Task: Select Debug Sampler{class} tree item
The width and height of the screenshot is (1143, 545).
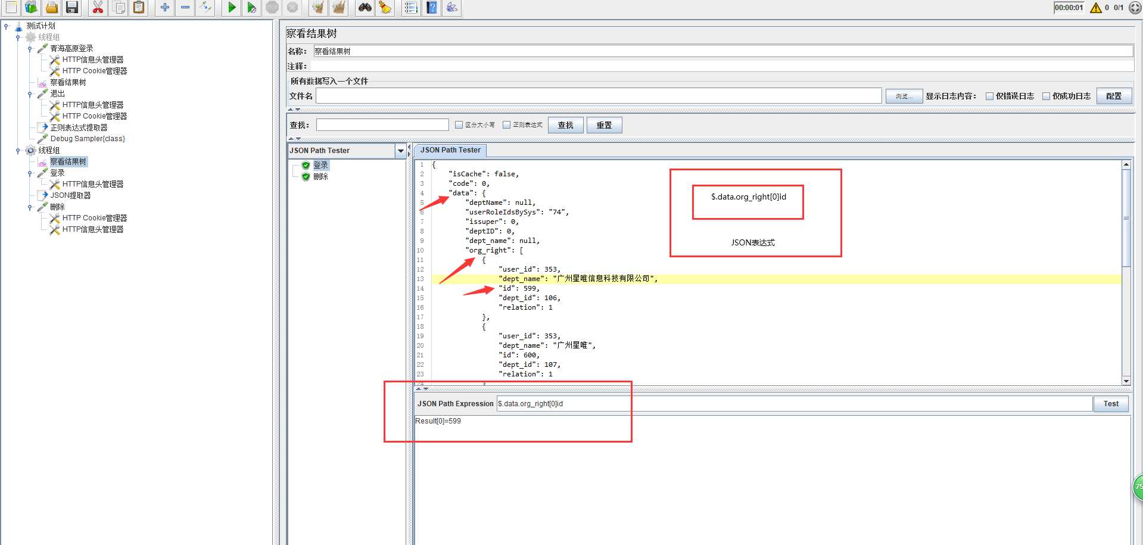Action: coord(88,139)
